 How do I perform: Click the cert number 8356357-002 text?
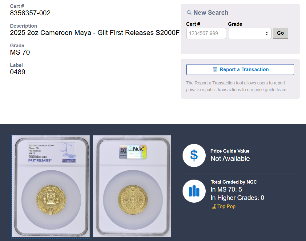[x=30, y=13]
